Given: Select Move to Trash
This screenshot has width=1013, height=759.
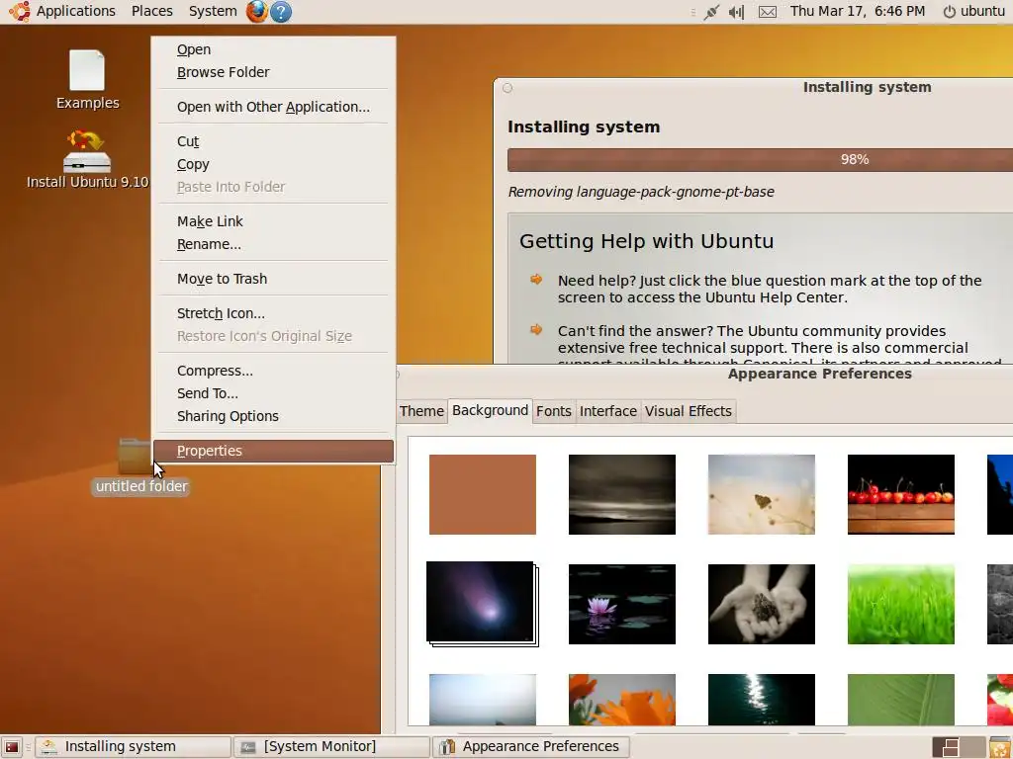Looking at the screenshot, I should [273, 279].
